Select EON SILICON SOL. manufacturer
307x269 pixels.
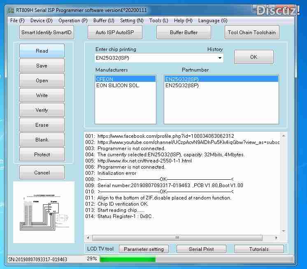pos(118,86)
